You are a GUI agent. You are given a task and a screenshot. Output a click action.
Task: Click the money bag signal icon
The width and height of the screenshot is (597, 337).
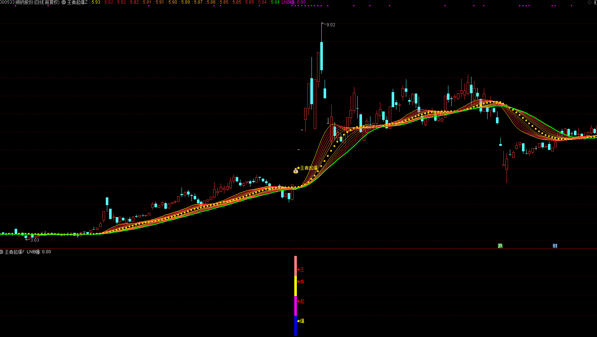pyautogui.click(x=296, y=171)
